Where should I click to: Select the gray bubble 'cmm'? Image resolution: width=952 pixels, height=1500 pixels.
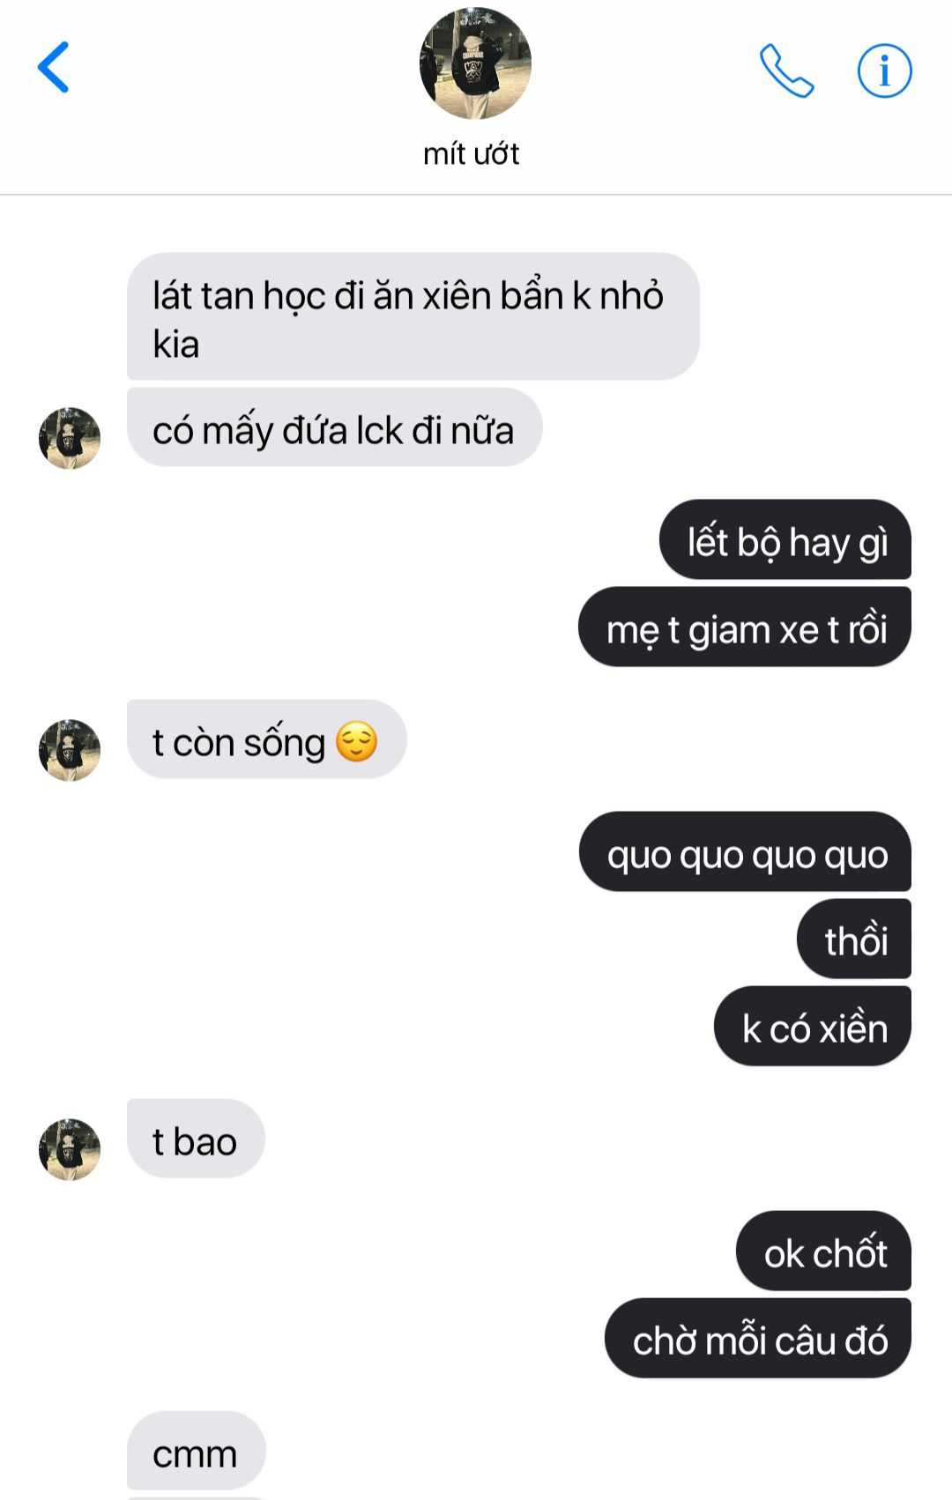coord(196,1451)
